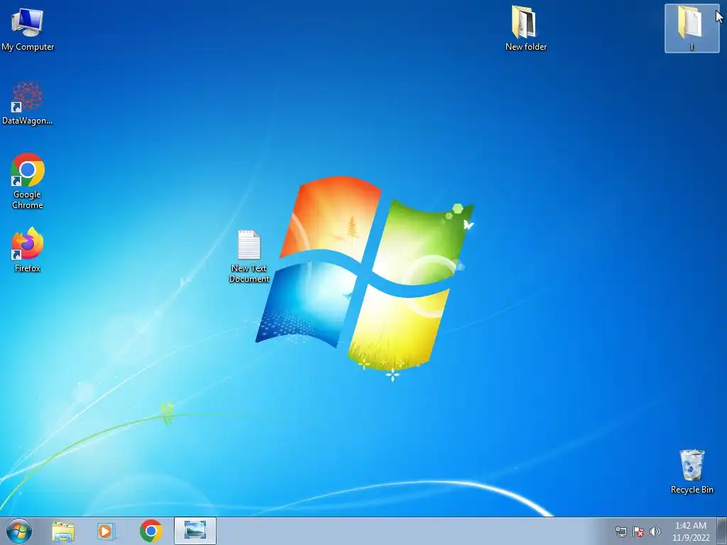This screenshot has width=727, height=545.
Task: Click the "Recycle Bin" label text
Action: coord(692,490)
